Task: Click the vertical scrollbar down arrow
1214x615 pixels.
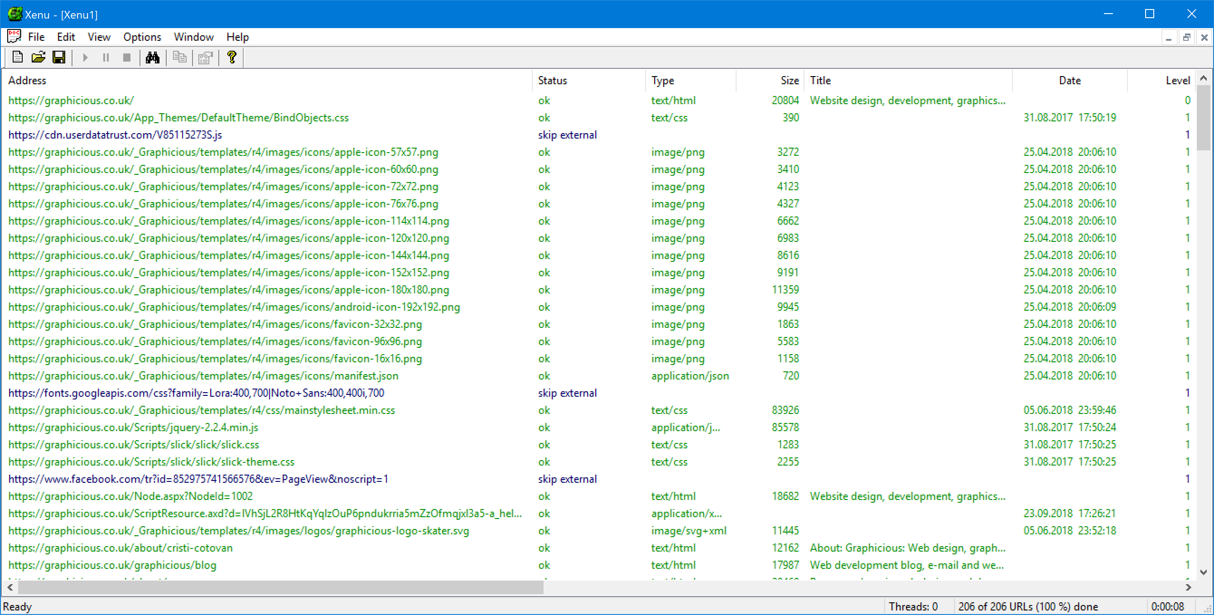Action: tap(1203, 572)
